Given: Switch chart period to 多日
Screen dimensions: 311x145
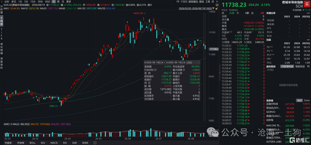Looking at the screenshot, I should (14, 2).
